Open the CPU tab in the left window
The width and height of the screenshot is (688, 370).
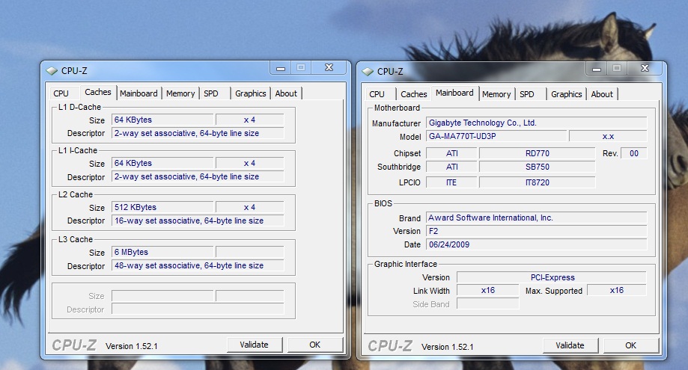pos(61,93)
